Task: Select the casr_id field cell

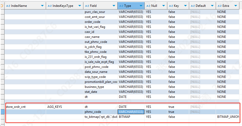Action: point(100,32)
